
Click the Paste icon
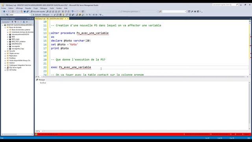pyautogui.click(x=69, y=11)
